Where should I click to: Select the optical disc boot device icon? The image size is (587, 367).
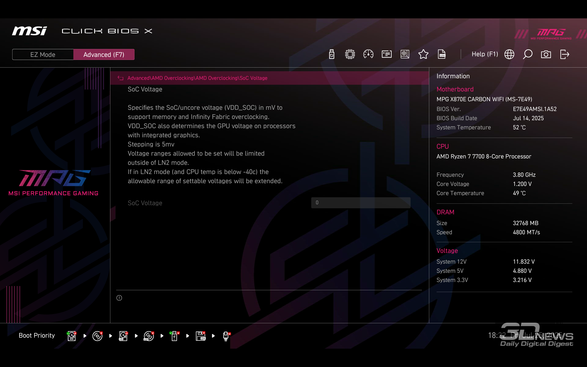click(x=98, y=336)
